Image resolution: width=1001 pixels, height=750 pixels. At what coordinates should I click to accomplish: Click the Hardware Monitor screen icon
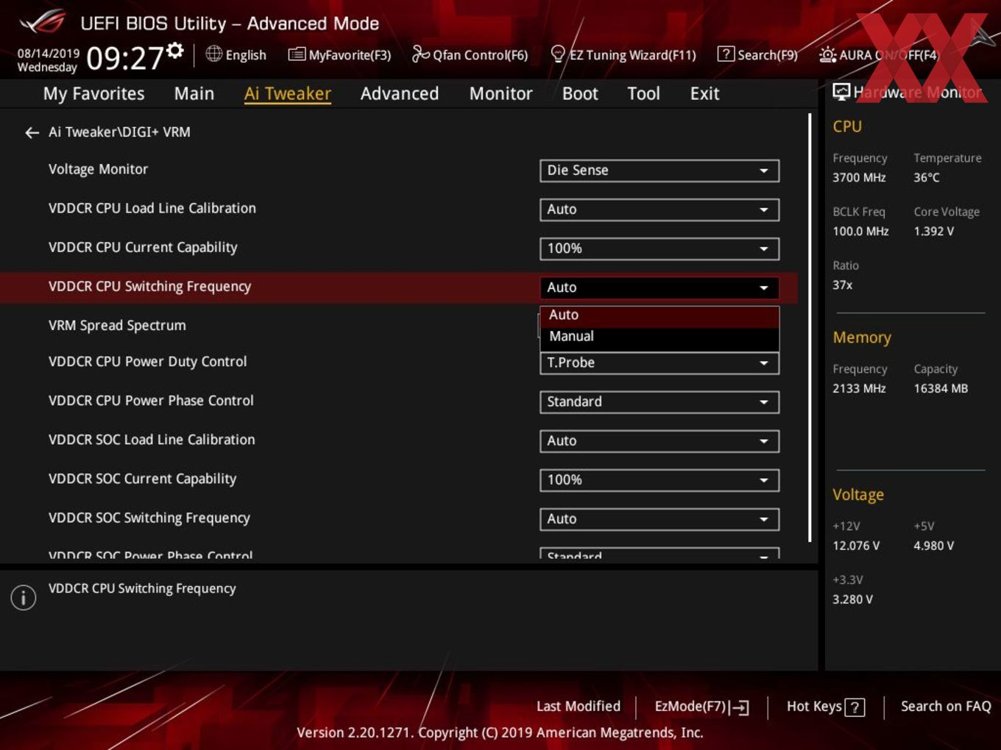click(841, 92)
